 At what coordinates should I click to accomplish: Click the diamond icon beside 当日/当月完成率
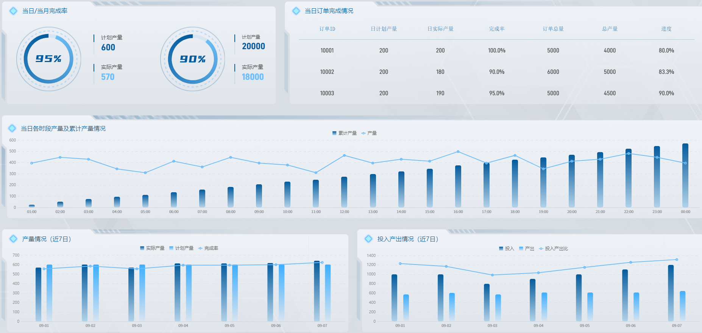click(13, 11)
